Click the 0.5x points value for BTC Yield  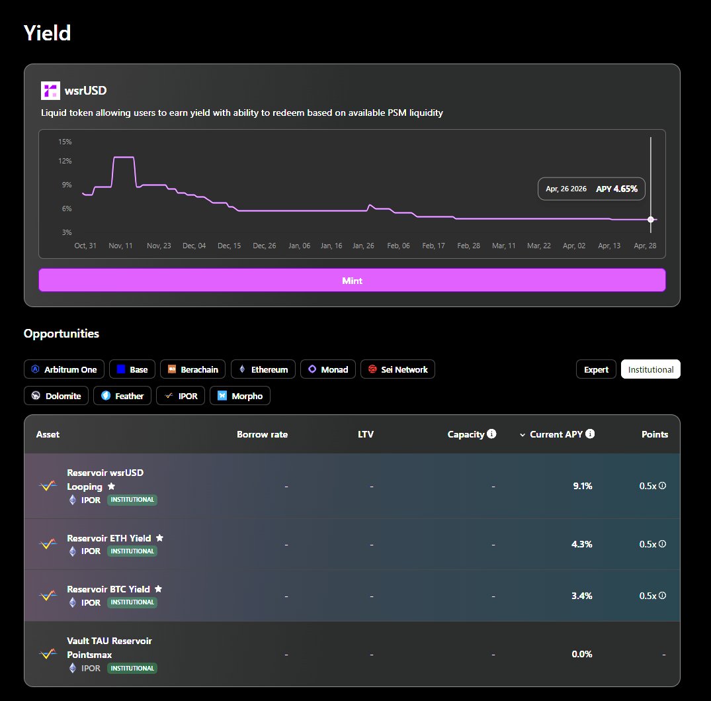(648, 596)
